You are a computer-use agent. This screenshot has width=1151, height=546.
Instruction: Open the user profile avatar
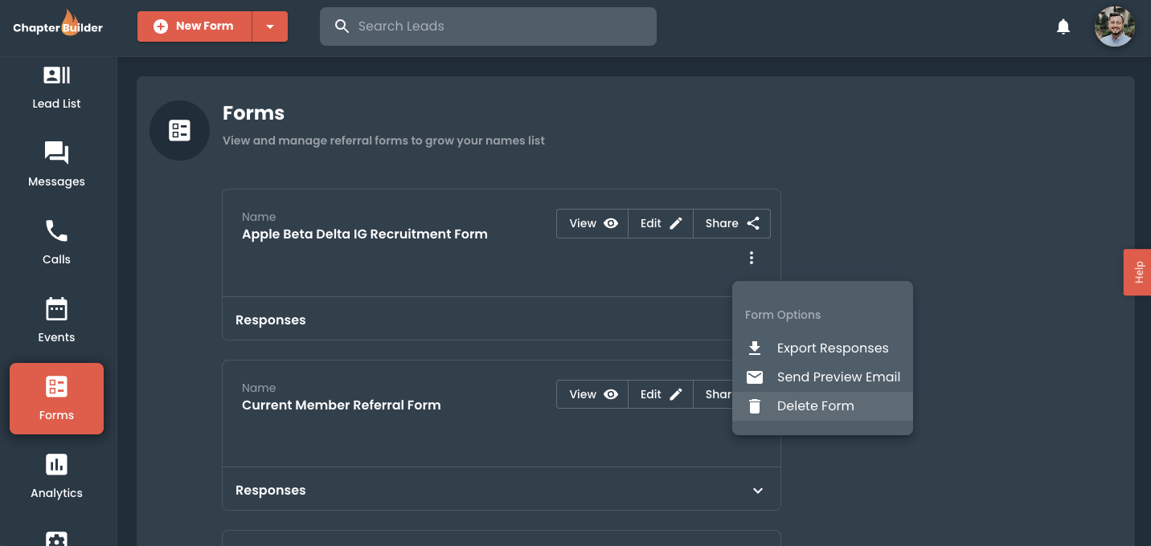pyautogui.click(x=1114, y=26)
